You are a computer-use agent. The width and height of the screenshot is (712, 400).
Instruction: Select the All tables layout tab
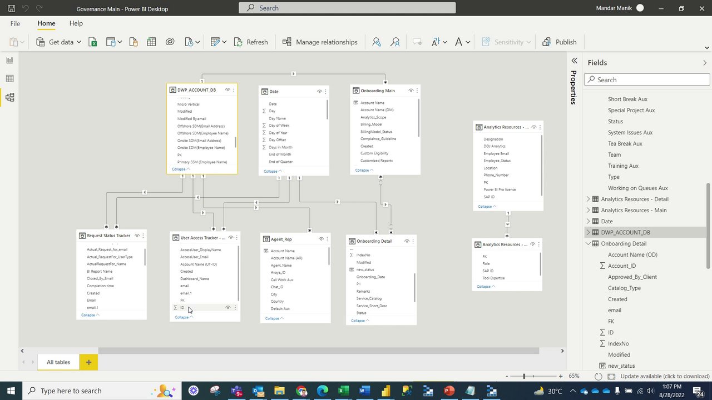[58, 362]
